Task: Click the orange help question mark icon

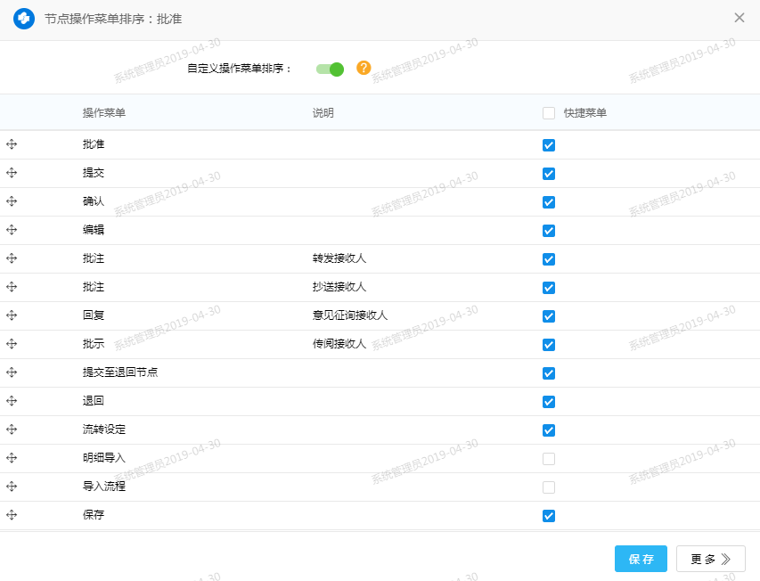Action: 364,68
